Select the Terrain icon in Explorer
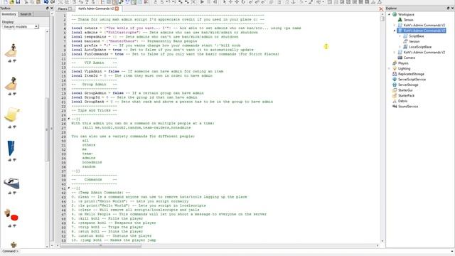The image size is (455, 256). [400, 20]
